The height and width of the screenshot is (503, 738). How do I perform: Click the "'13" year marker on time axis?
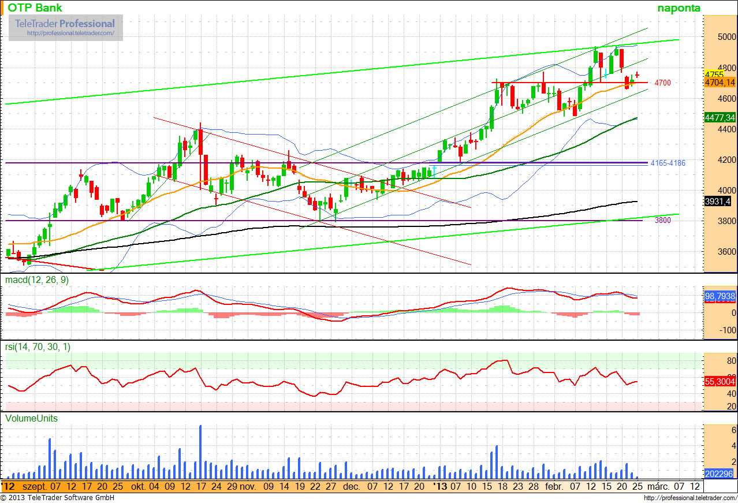(x=441, y=486)
